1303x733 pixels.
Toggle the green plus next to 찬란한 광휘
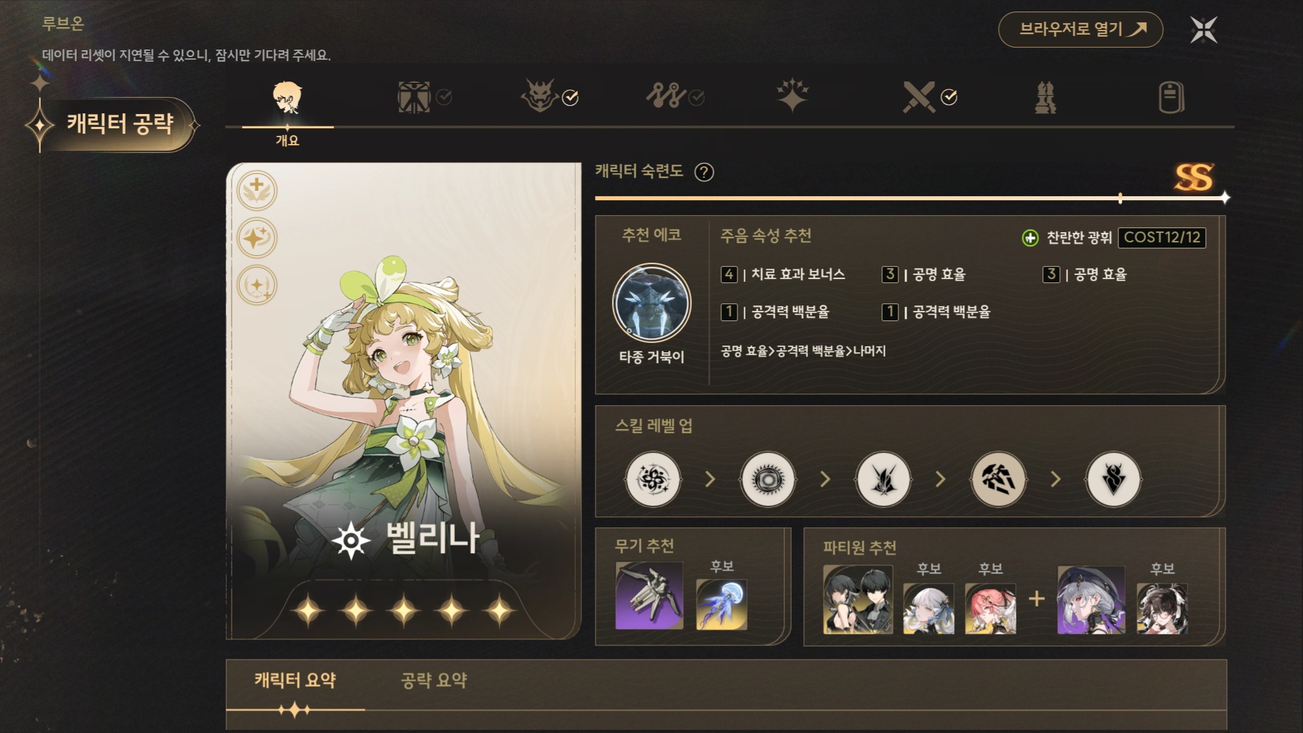click(1030, 238)
